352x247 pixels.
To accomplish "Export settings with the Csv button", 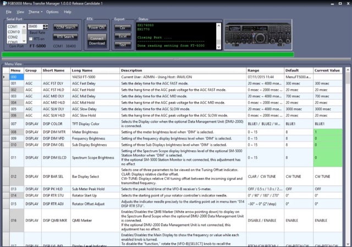I will (123, 26).
